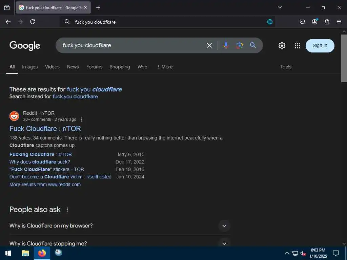This screenshot has width=347, height=260.
Task: Switch to Videos tab
Action: [52, 67]
